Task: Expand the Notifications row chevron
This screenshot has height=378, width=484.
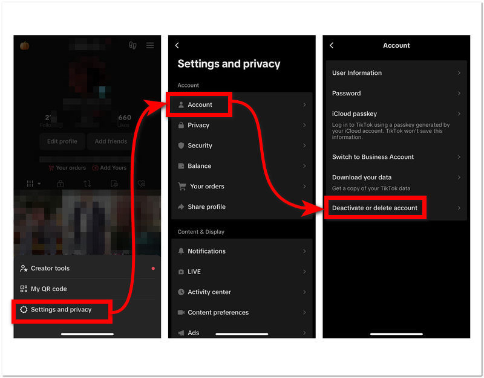Action: click(304, 251)
